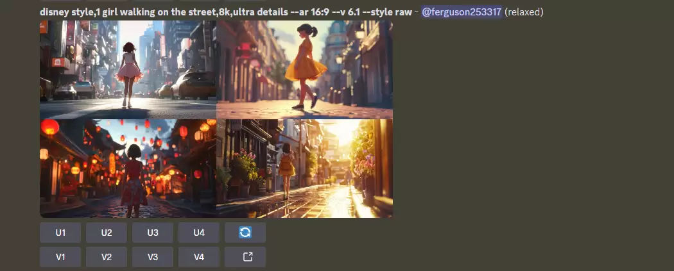View bottom-right image of sunlit wet street

pos(304,168)
